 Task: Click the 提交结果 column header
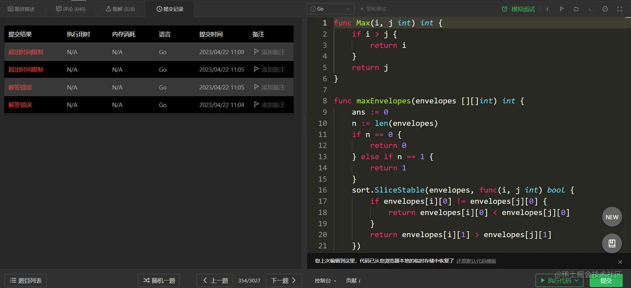pyautogui.click(x=20, y=34)
